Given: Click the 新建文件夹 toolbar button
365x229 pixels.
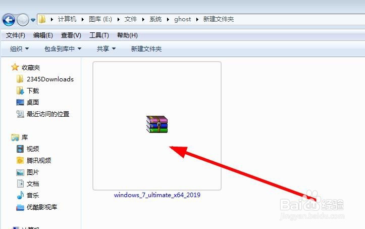Looking at the screenshot, I should click(x=146, y=49).
